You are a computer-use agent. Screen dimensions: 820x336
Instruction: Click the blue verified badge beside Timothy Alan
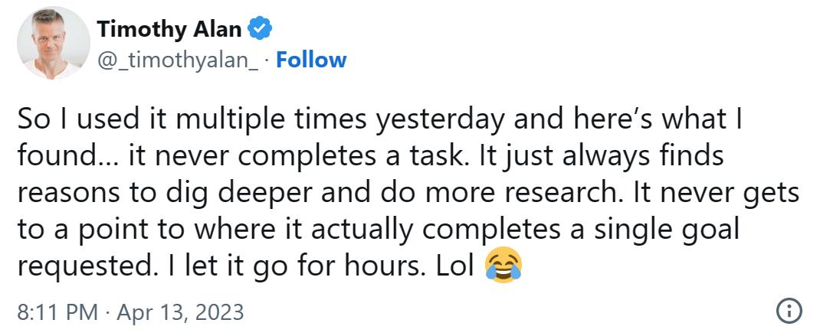(x=259, y=29)
